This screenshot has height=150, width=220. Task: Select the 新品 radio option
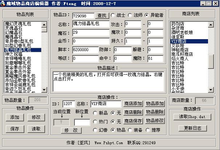click(x=95, y=113)
